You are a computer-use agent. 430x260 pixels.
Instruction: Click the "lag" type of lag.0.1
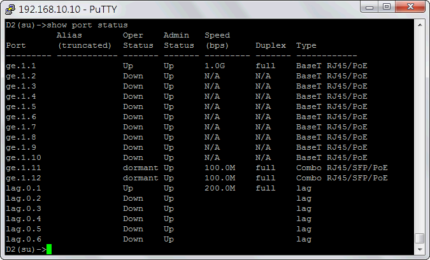[304, 189]
